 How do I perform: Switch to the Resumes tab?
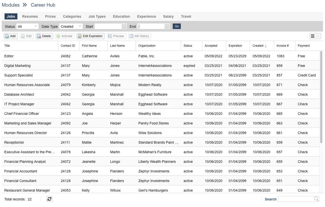pos(30,16)
